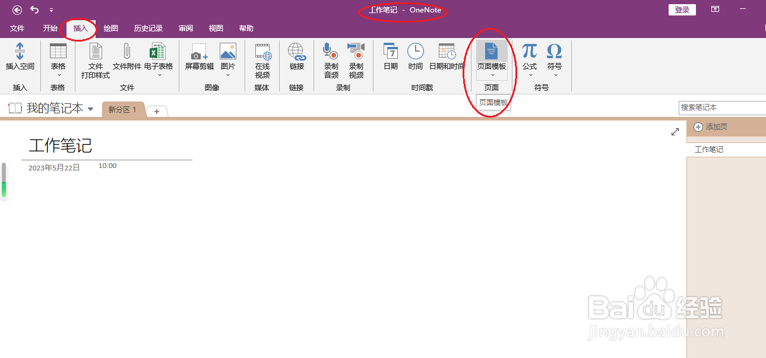
Task: Open the Home tab (开始)
Action: 50,28
